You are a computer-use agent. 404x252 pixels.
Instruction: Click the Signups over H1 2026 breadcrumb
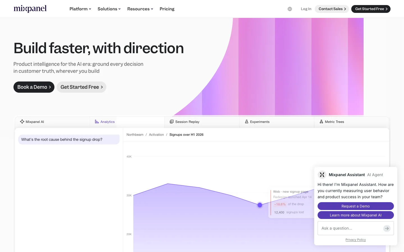tap(186, 135)
